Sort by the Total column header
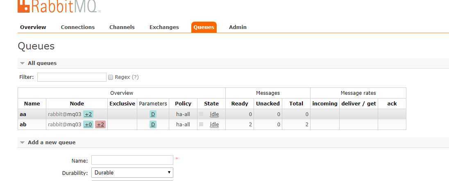 coord(296,104)
